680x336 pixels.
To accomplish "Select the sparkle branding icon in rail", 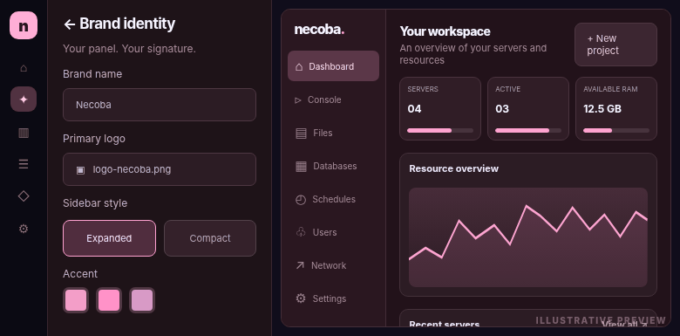I will pos(24,99).
